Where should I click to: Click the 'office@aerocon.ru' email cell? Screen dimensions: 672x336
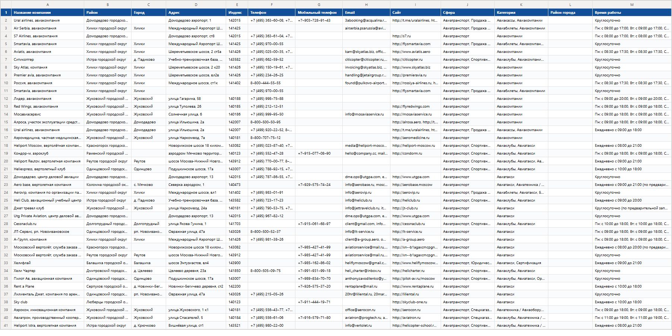point(366,310)
